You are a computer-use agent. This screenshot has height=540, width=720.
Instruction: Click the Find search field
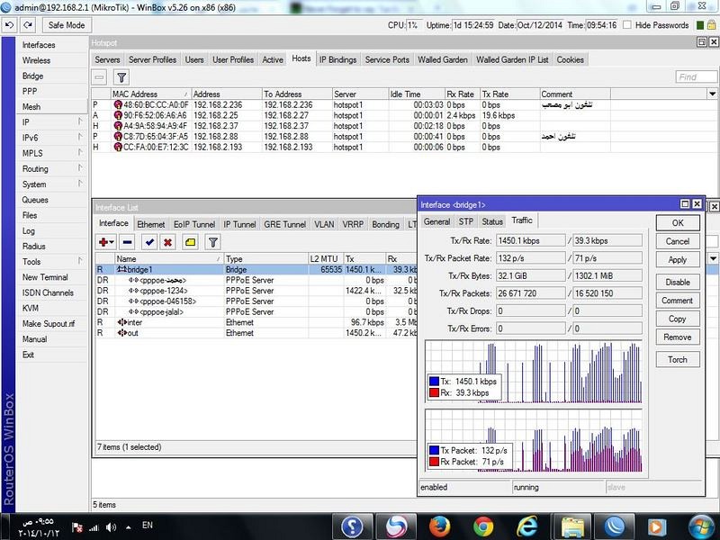696,77
